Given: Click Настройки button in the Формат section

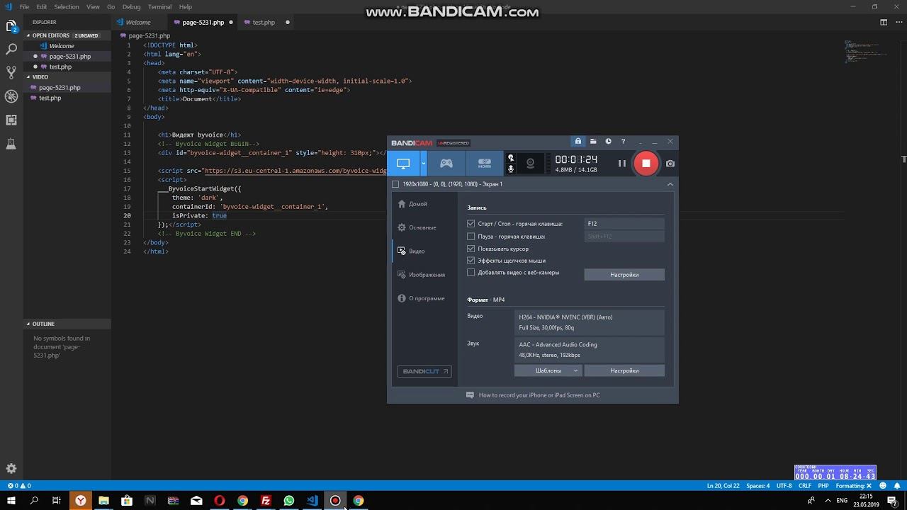Looking at the screenshot, I should pos(624,370).
